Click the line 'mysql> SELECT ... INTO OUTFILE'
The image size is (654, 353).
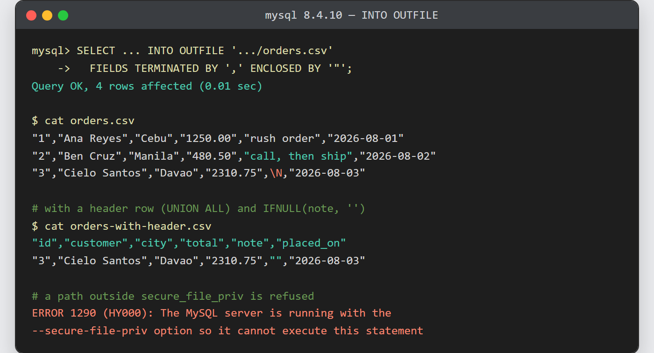tap(182, 50)
